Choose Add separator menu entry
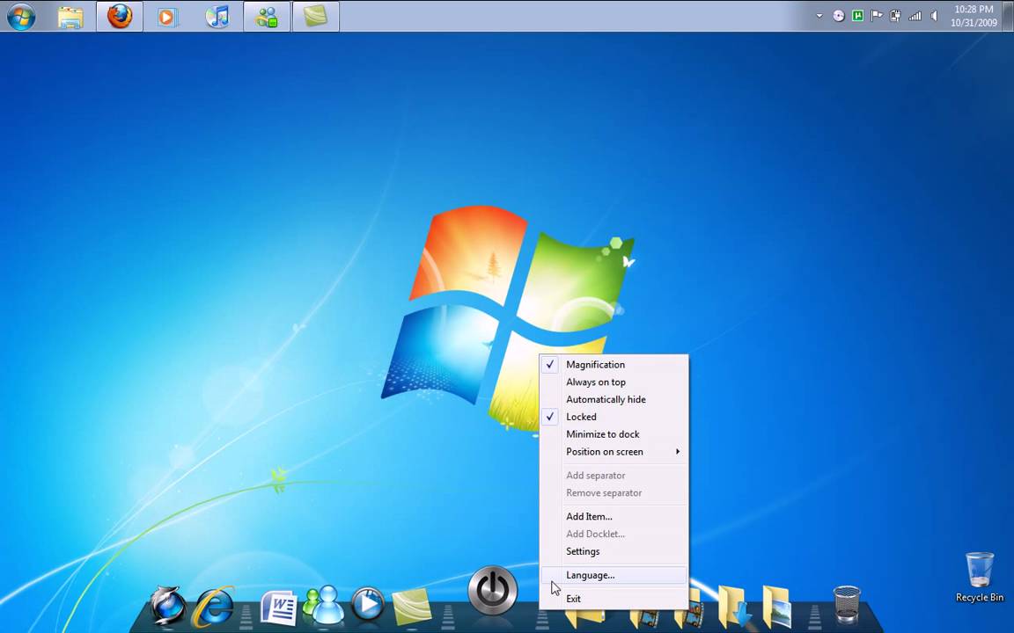Screen dimensions: 1014x633 (x=614, y=476)
